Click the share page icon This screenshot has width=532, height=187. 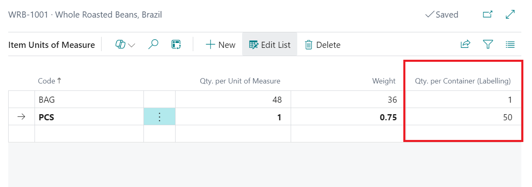[x=465, y=45]
